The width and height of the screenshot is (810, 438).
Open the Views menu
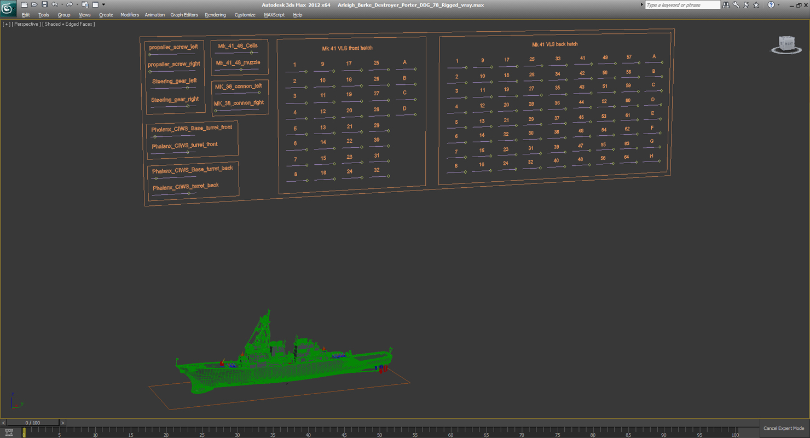coord(84,15)
